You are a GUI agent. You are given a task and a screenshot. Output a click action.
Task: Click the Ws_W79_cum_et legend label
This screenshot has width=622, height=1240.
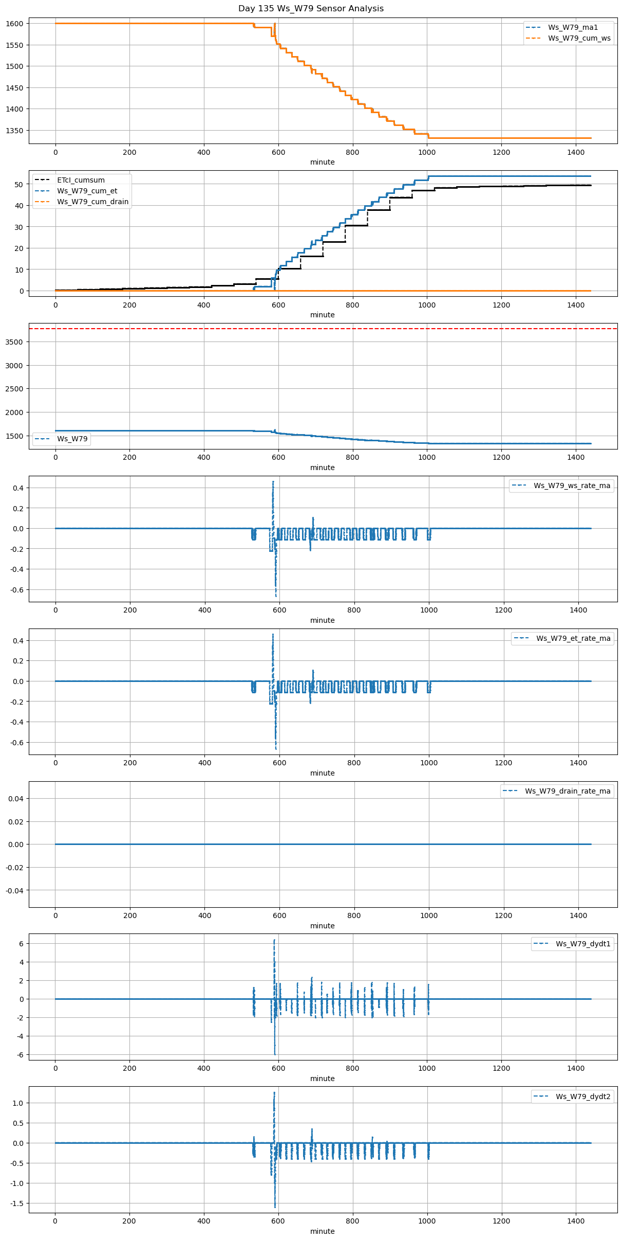point(87,191)
